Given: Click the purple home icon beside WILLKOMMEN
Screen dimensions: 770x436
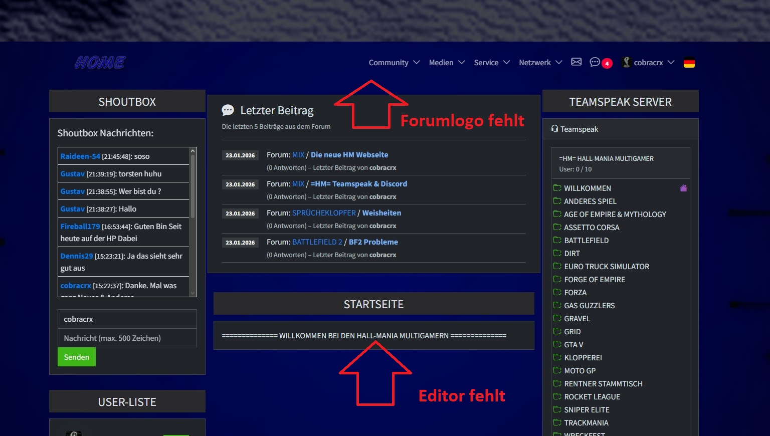Looking at the screenshot, I should (683, 188).
